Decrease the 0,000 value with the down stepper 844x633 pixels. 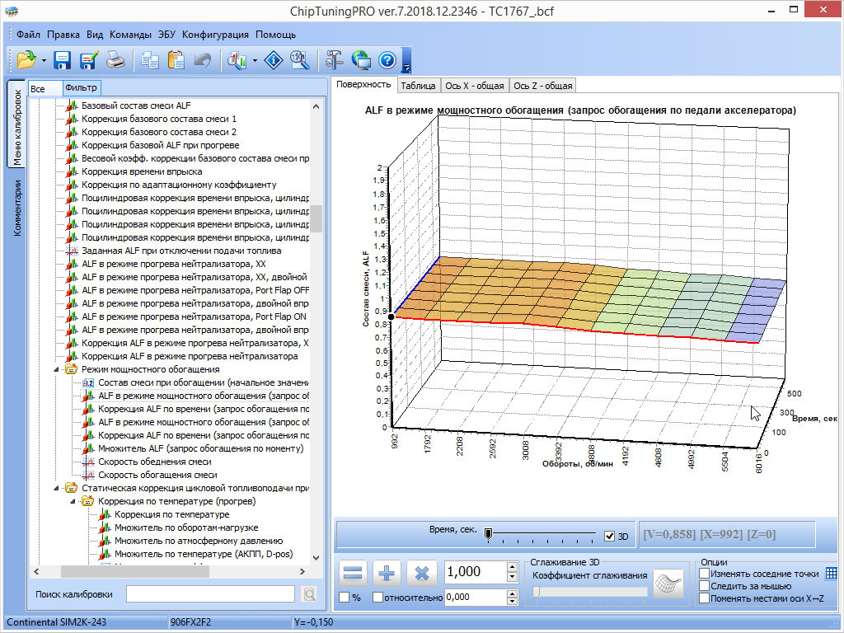(x=513, y=601)
